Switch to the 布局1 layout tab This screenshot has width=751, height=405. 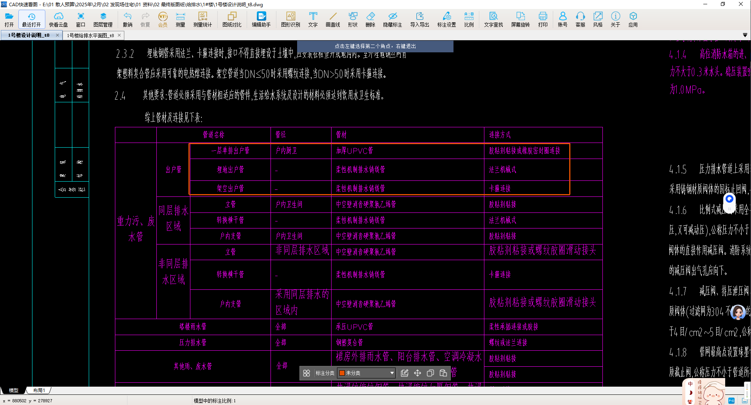coord(39,390)
